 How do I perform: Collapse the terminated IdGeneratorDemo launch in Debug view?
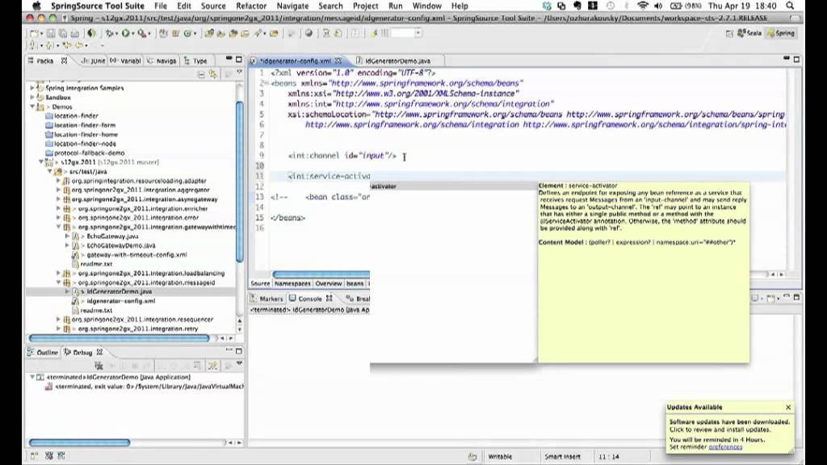tap(32, 377)
